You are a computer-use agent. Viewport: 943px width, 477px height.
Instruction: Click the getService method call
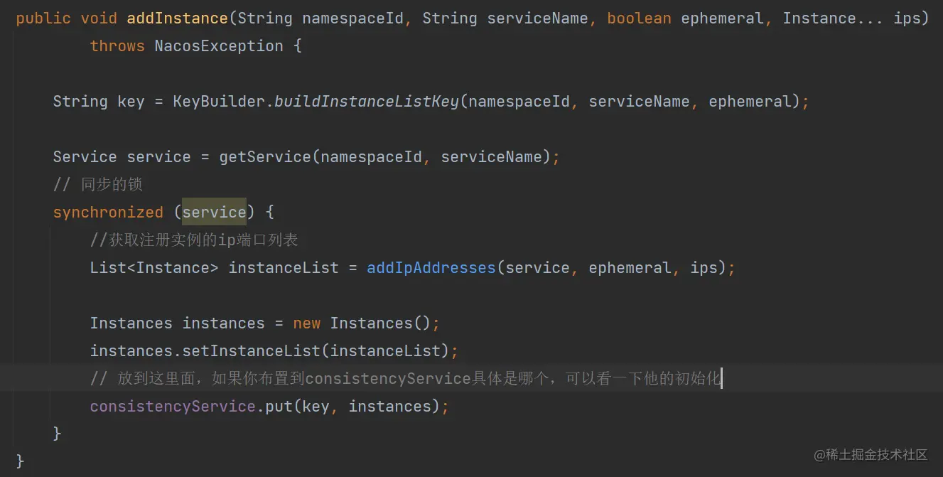coord(265,157)
